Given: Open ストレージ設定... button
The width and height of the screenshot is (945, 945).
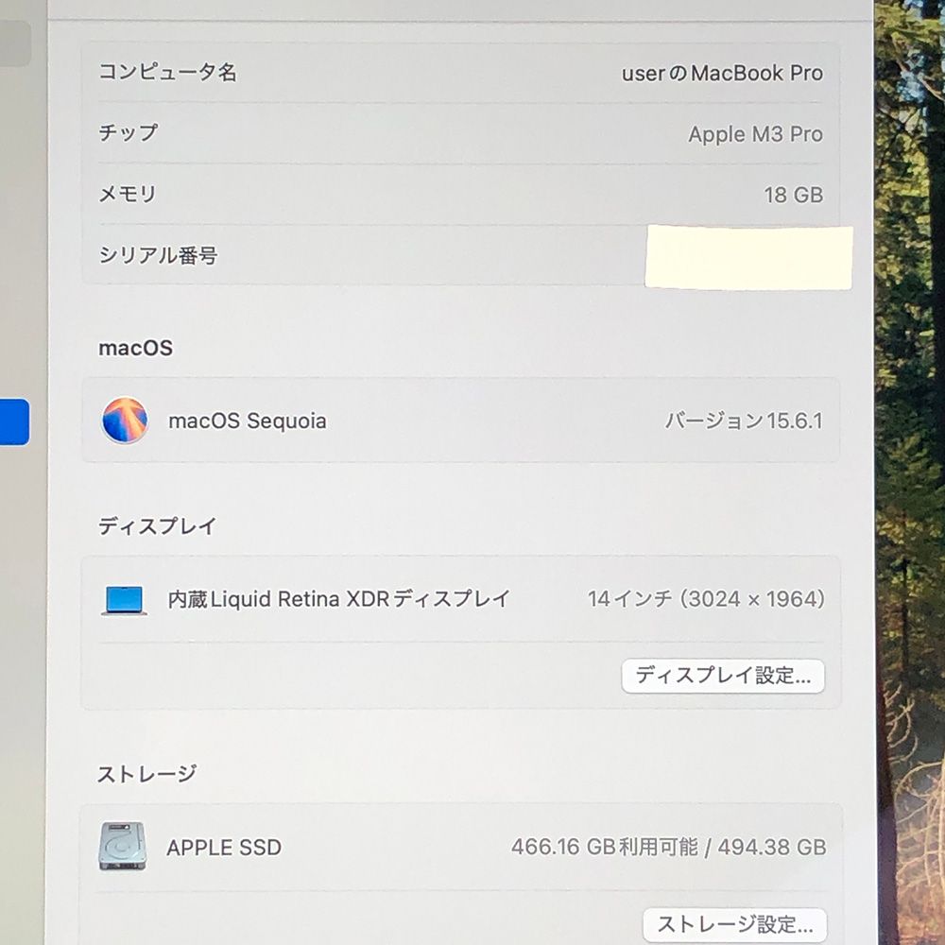Looking at the screenshot, I should (x=734, y=923).
